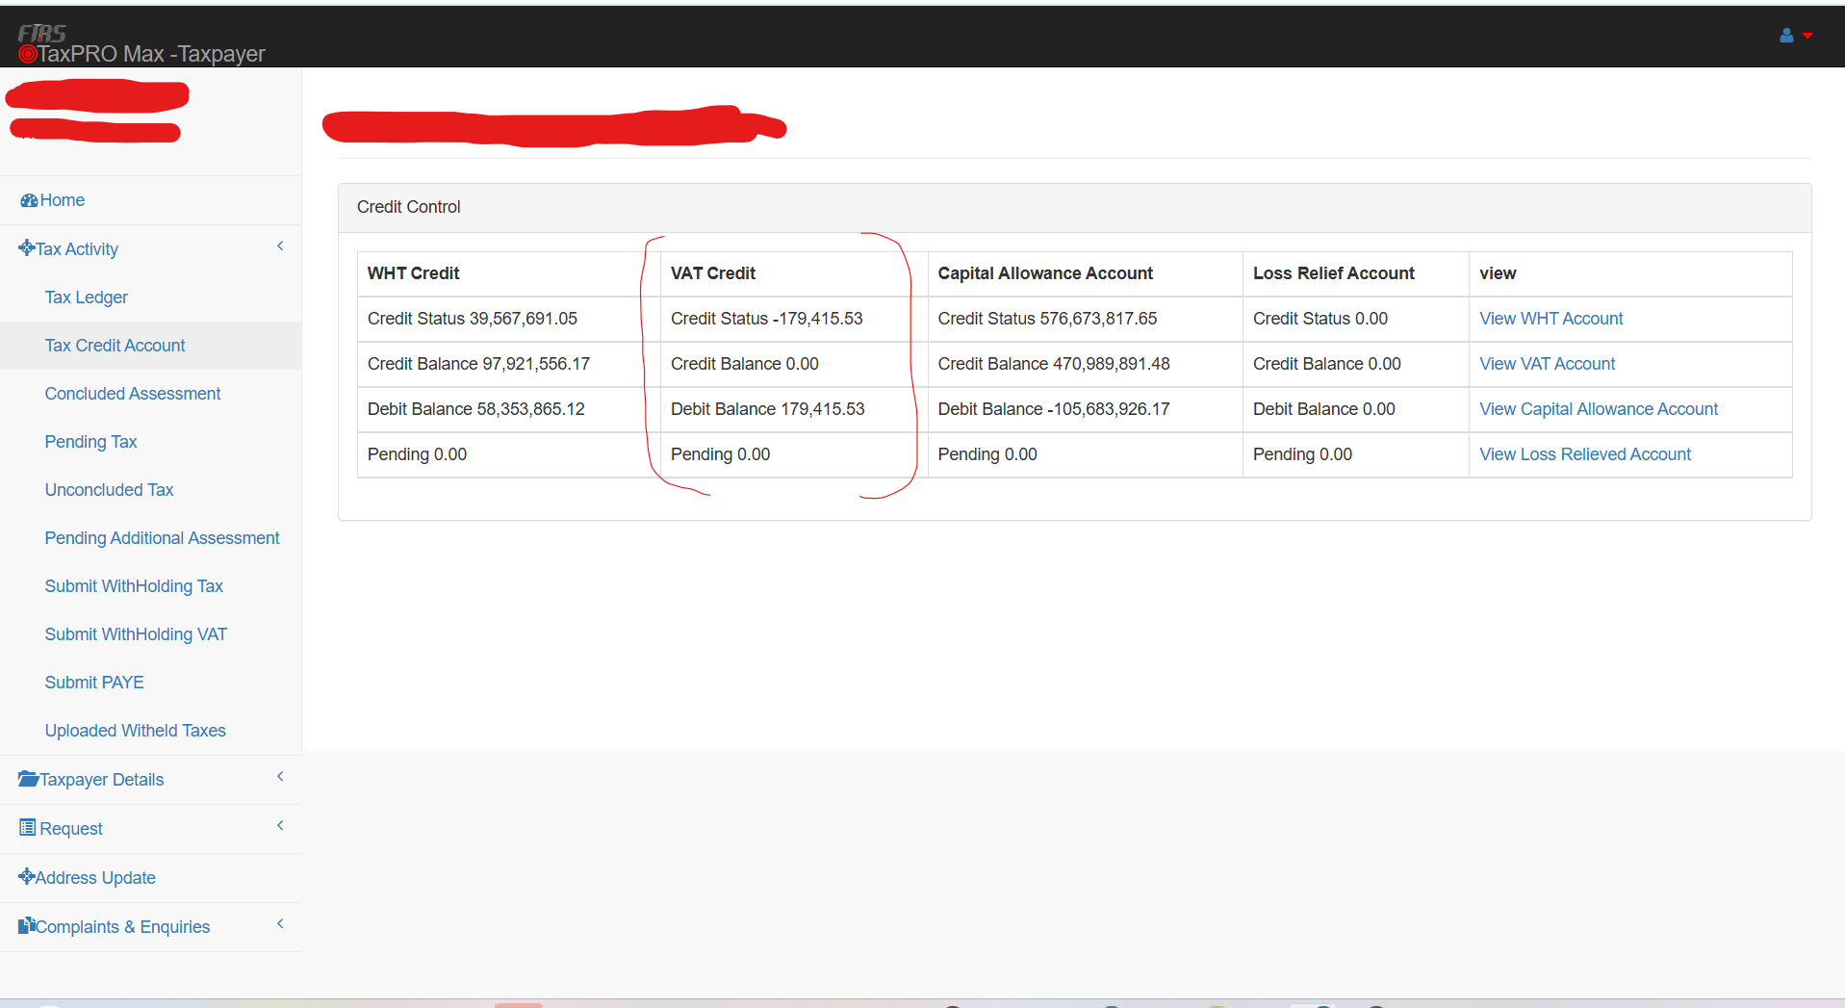The image size is (1845, 1008).
Task: Click WHT Debit Balance 58,353,865.12 cell
Action: click(x=509, y=409)
